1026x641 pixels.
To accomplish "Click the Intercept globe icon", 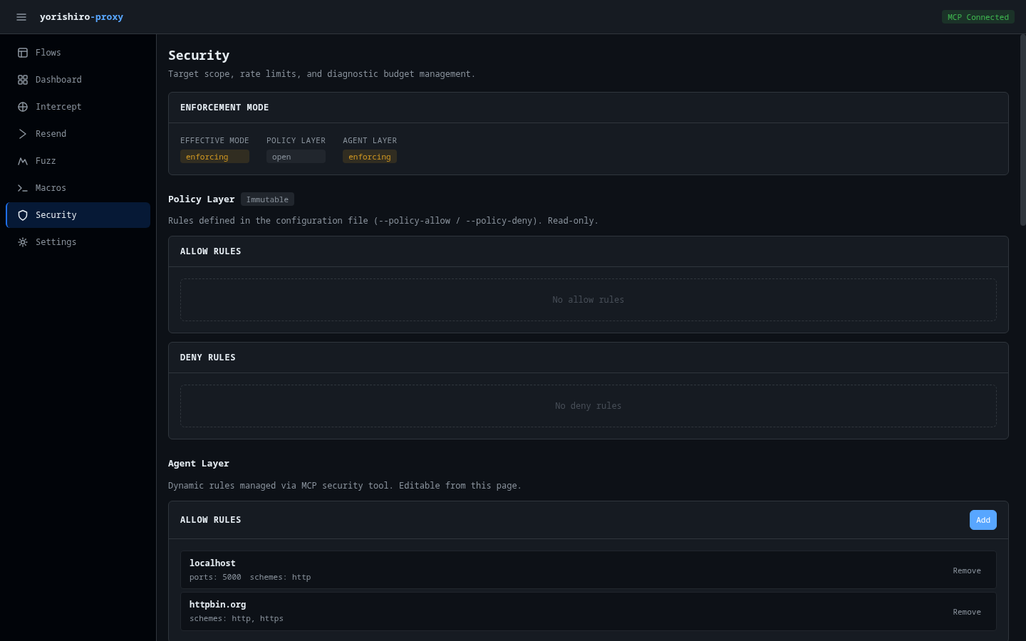I will click(x=23, y=107).
